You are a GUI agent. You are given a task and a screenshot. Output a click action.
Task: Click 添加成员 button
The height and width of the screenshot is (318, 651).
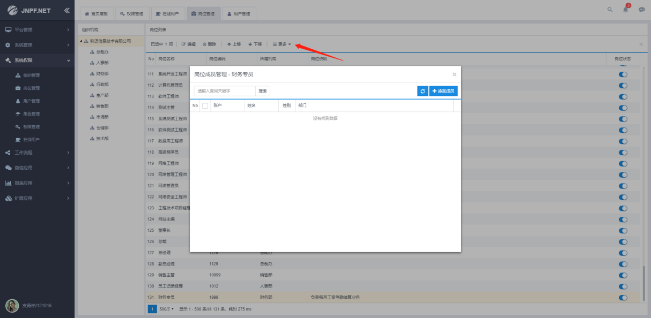click(x=443, y=91)
